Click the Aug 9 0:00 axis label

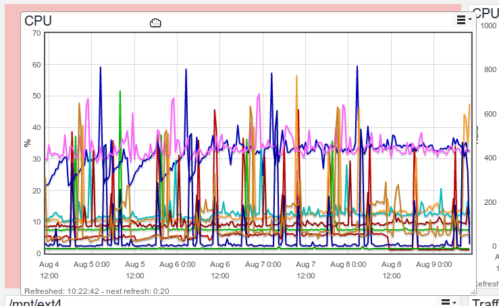(434, 264)
